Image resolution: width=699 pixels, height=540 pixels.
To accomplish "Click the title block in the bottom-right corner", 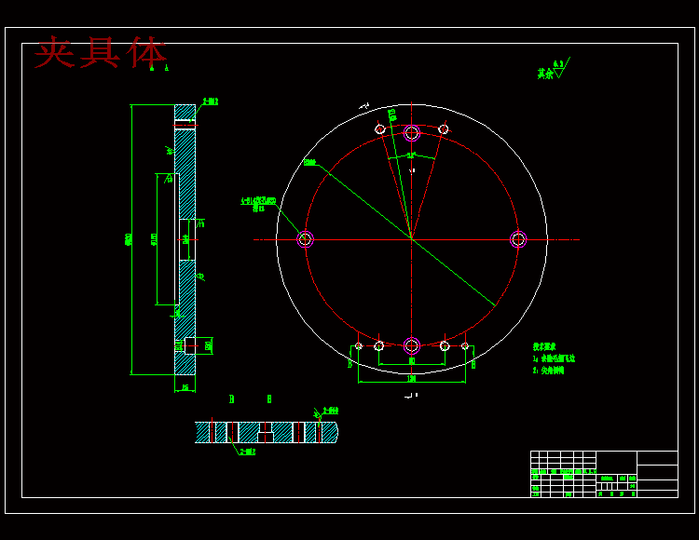I will [x=604, y=474].
